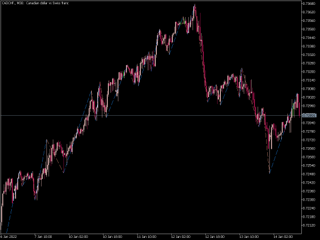
Task: Click the 0.73560 price axis label
Action: tap(309, 21)
